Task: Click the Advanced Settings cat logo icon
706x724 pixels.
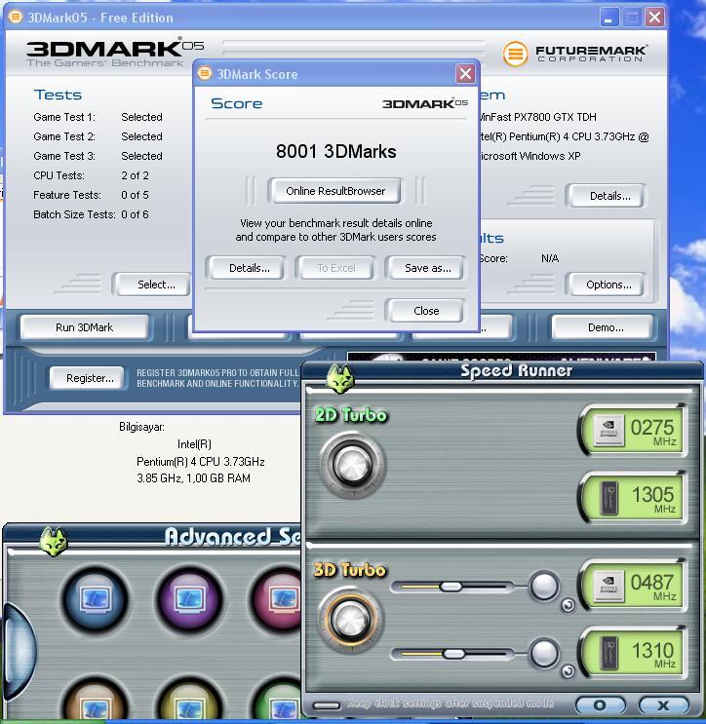Action: (x=54, y=541)
